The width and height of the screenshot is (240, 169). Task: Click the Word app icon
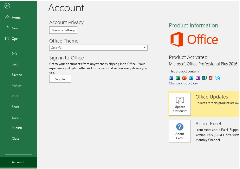[x=171, y=78]
